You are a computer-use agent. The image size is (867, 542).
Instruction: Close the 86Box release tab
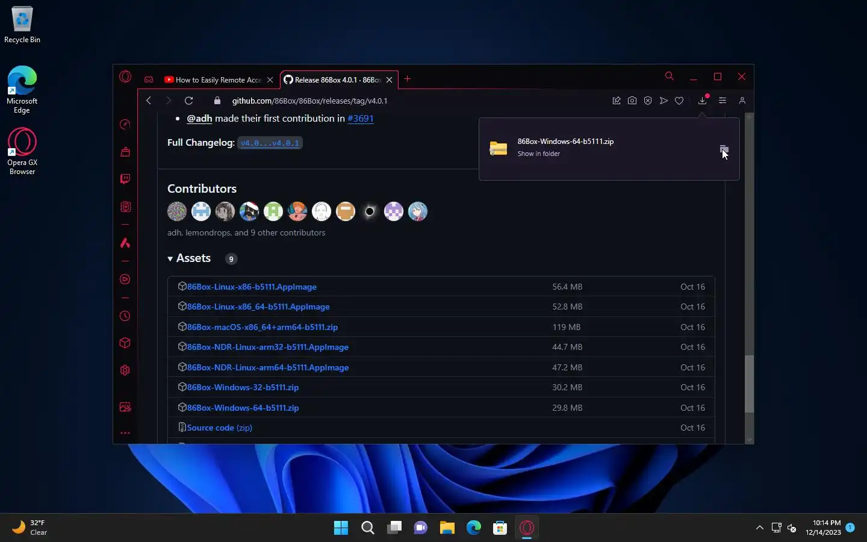pyautogui.click(x=390, y=79)
